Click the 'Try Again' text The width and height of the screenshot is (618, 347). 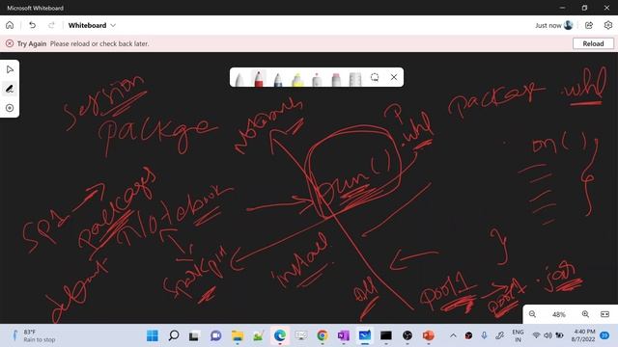tap(32, 43)
